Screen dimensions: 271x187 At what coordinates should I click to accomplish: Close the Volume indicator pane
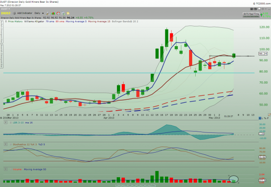(x=6, y=169)
